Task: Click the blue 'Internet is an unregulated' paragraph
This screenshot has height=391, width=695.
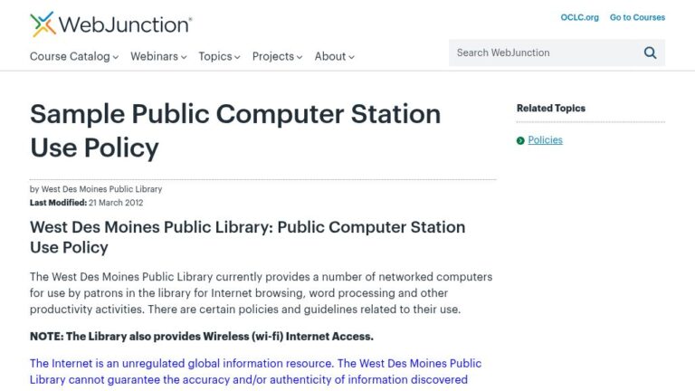Action: 256,371
